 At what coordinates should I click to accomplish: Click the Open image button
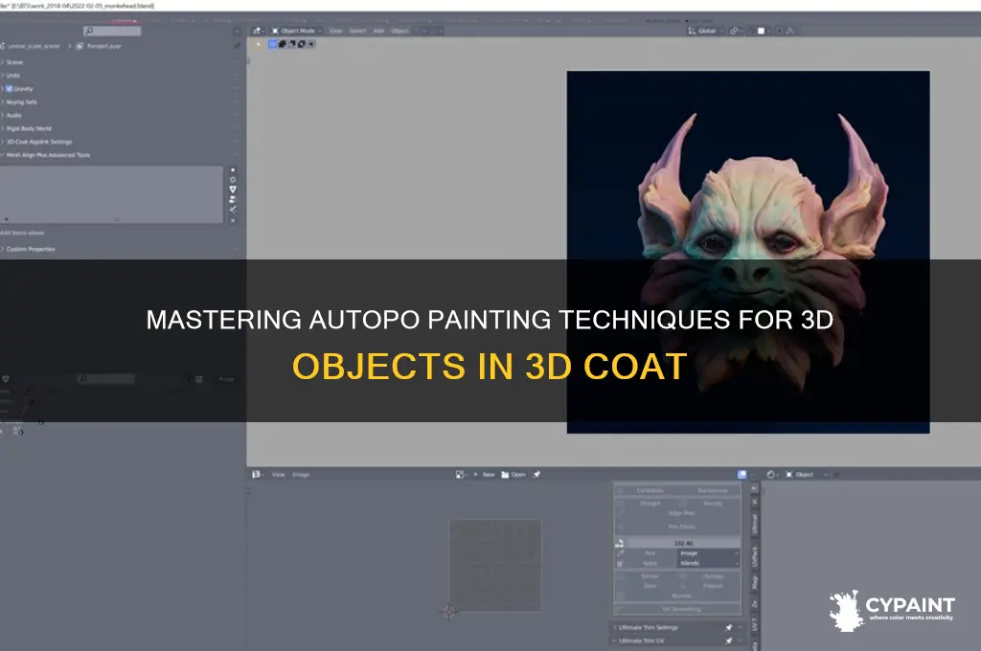[x=513, y=475]
